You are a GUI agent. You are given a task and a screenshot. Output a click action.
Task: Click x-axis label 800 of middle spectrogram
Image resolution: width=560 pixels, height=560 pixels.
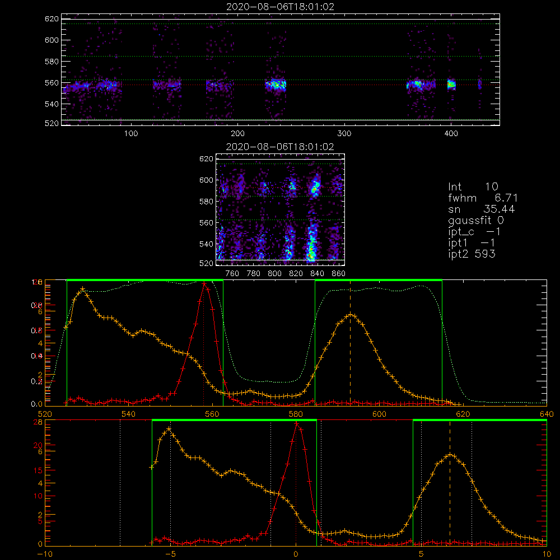pos(274,274)
